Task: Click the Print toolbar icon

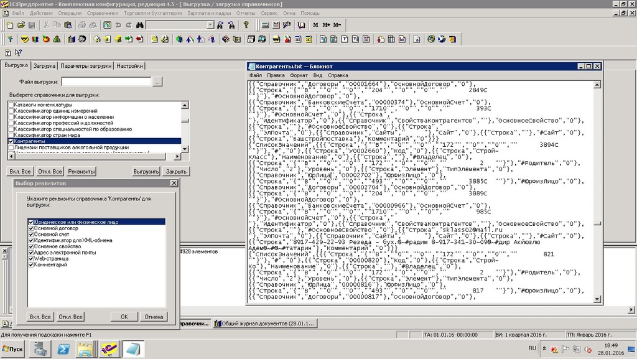Action: click(x=82, y=25)
